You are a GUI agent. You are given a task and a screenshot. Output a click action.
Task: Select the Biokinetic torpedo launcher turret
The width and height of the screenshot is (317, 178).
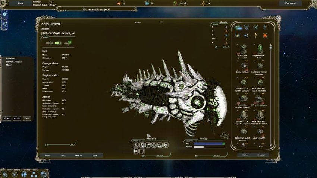[242, 101]
